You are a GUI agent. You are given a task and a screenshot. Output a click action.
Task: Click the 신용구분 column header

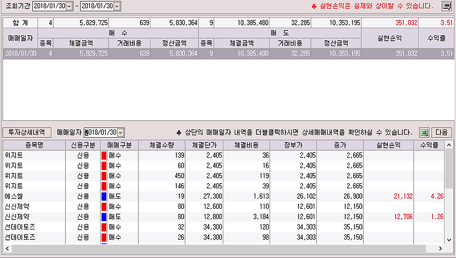[x=83, y=145]
